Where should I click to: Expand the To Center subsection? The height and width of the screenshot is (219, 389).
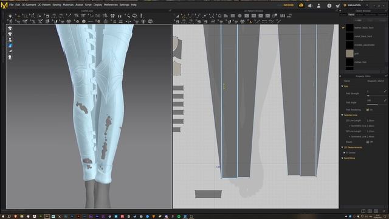[x=344, y=153]
